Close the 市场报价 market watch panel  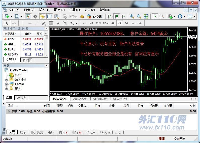coord(47,28)
